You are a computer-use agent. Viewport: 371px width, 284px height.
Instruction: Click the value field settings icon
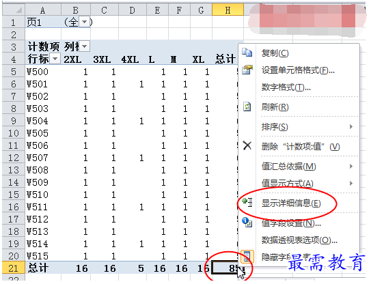[247, 223]
